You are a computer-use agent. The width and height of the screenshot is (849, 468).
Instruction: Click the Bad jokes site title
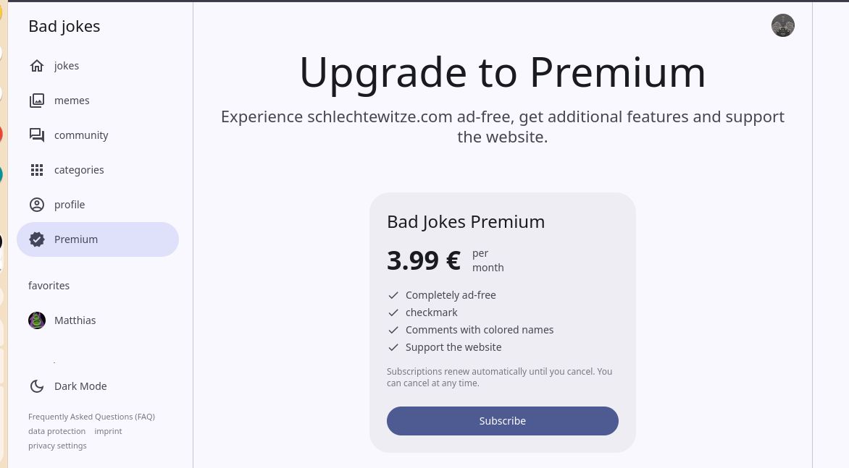click(64, 26)
